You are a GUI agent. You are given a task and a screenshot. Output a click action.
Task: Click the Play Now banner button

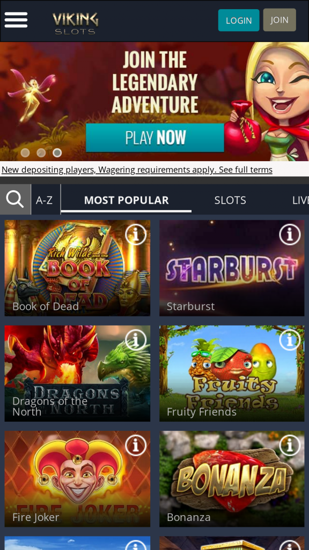pyautogui.click(x=155, y=137)
